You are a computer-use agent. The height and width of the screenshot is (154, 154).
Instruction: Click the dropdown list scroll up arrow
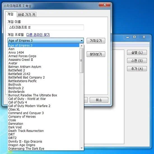click(x=81, y=46)
